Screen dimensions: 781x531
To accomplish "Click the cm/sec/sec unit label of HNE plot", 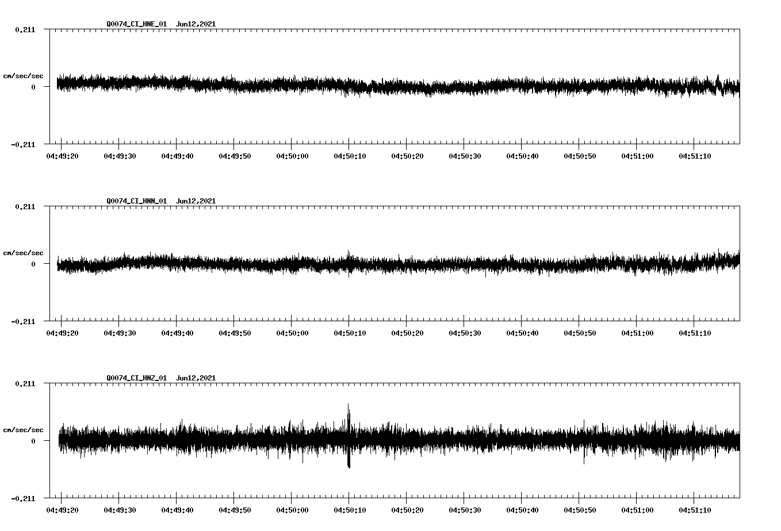I will click(x=23, y=76).
